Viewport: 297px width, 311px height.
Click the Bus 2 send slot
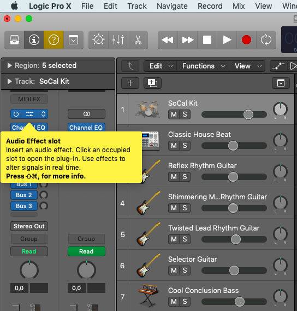24,195
